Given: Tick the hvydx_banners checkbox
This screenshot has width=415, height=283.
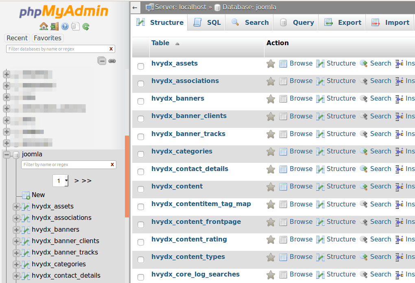Looking at the screenshot, I should pyautogui.click(x=141, y=101).
